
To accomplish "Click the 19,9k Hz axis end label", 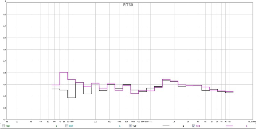I will 251,122.
